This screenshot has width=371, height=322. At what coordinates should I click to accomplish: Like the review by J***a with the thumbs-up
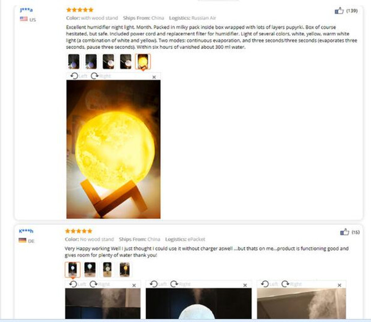coord(339,11)
